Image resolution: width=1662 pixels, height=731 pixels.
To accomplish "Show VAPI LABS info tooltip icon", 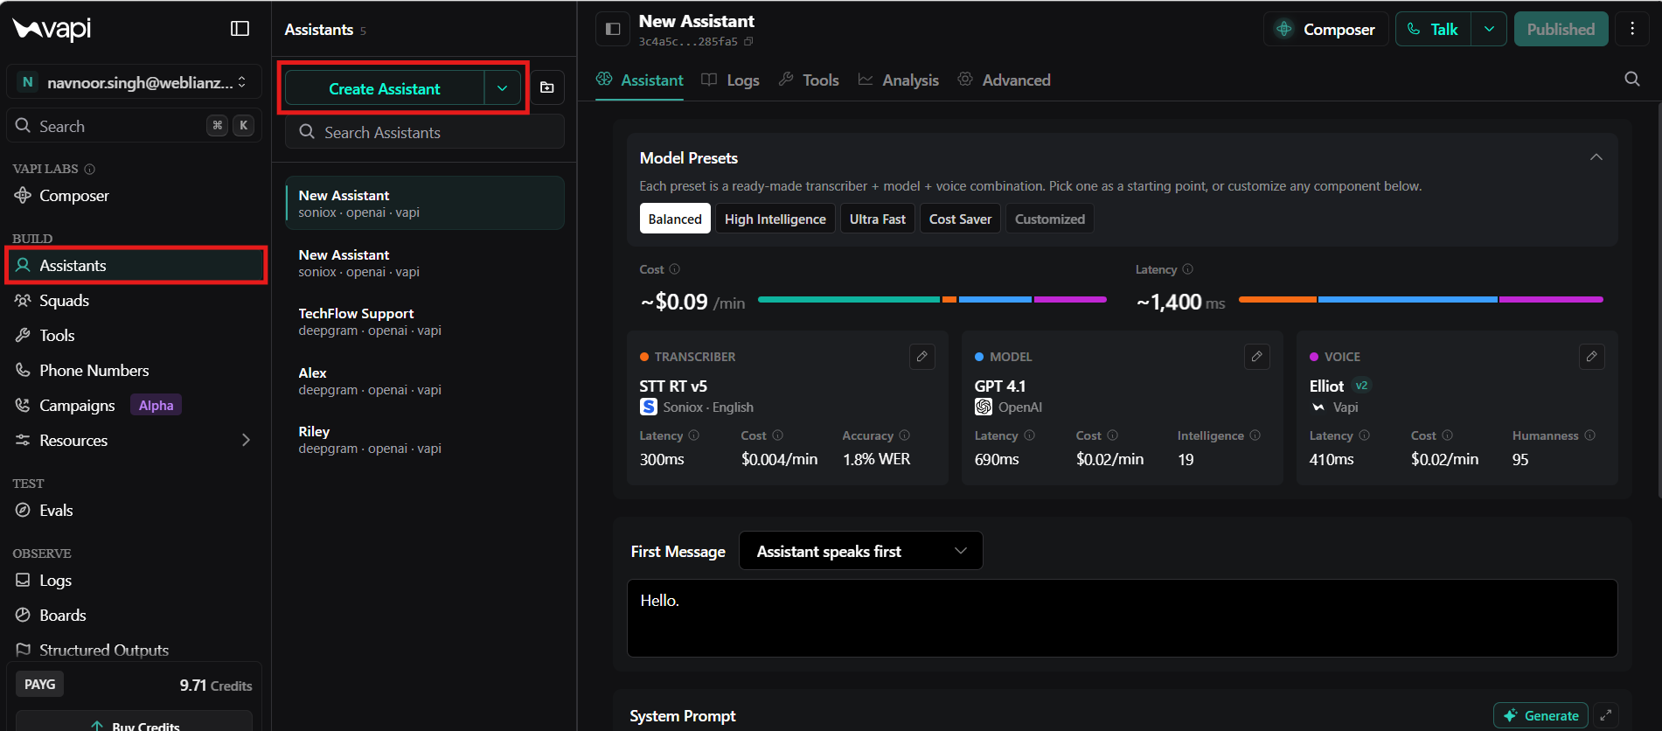I will click(x=90, y=169).
